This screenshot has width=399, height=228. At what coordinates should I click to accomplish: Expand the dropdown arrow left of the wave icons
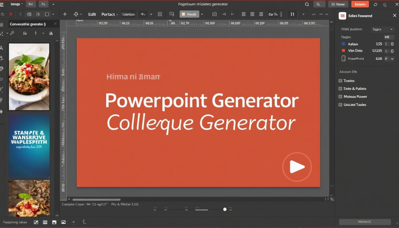(x=303, y=14)
